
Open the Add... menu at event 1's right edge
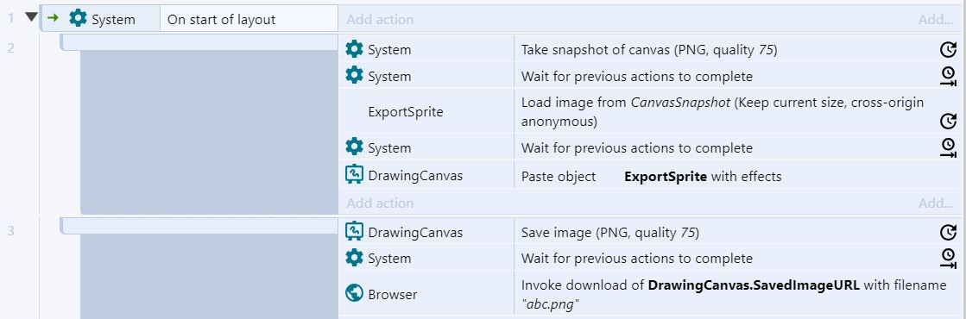click(936, 19)
